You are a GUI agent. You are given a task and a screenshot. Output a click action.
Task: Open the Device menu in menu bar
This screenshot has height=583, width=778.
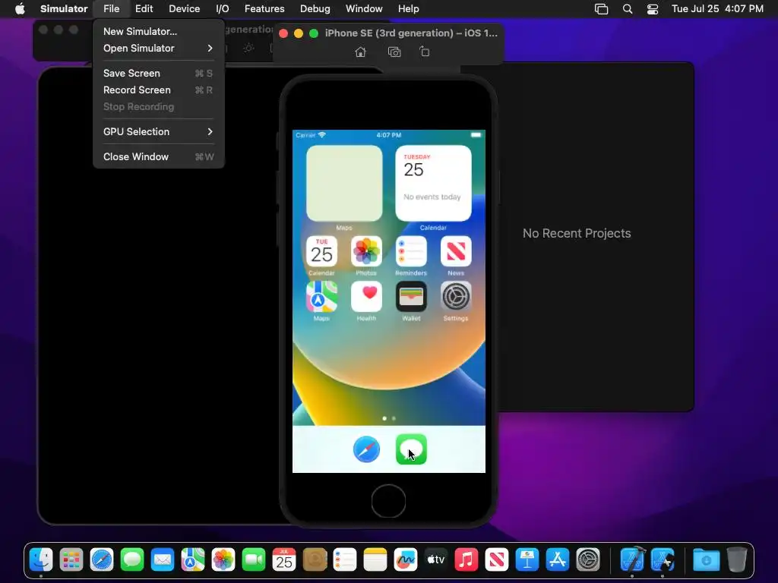184,8
